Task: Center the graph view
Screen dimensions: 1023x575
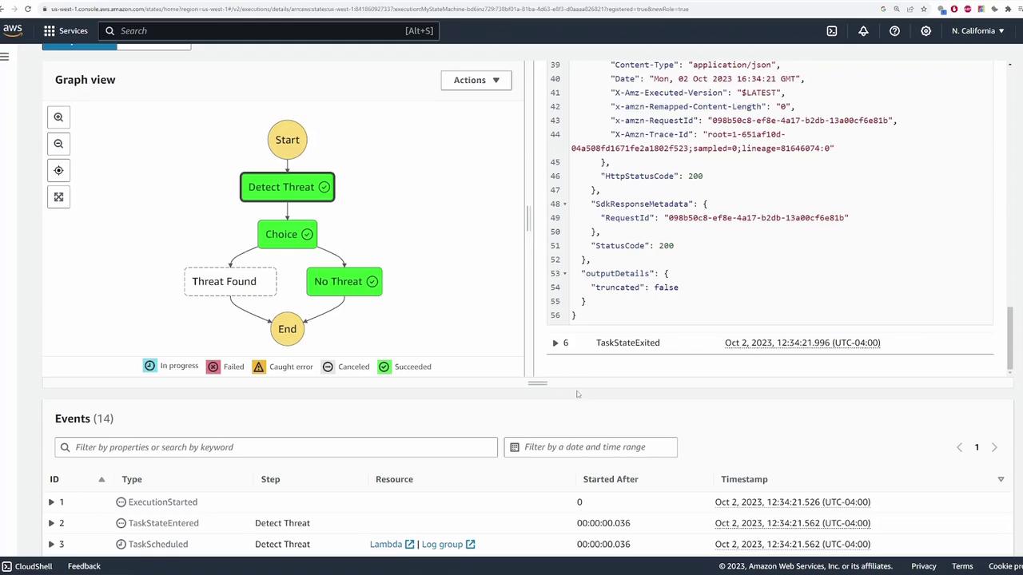Action: point(58,170)
